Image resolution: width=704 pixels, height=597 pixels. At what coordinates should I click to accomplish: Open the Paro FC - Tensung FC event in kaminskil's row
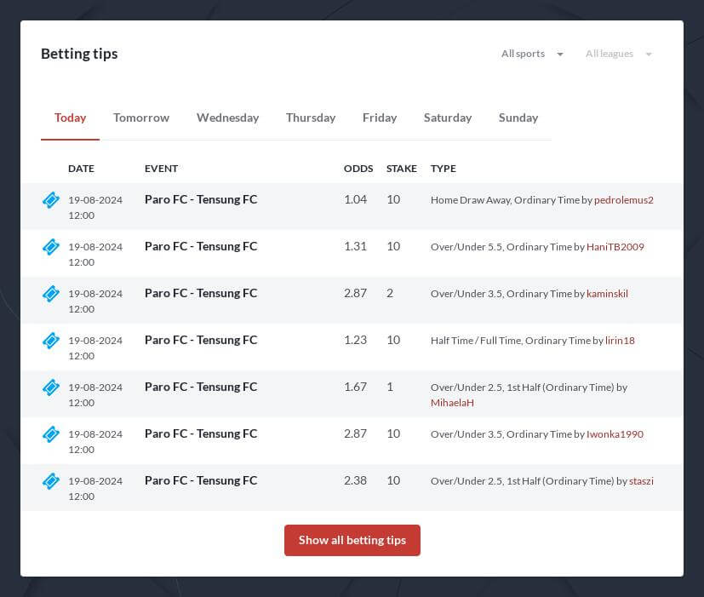(x=201, y=293)
